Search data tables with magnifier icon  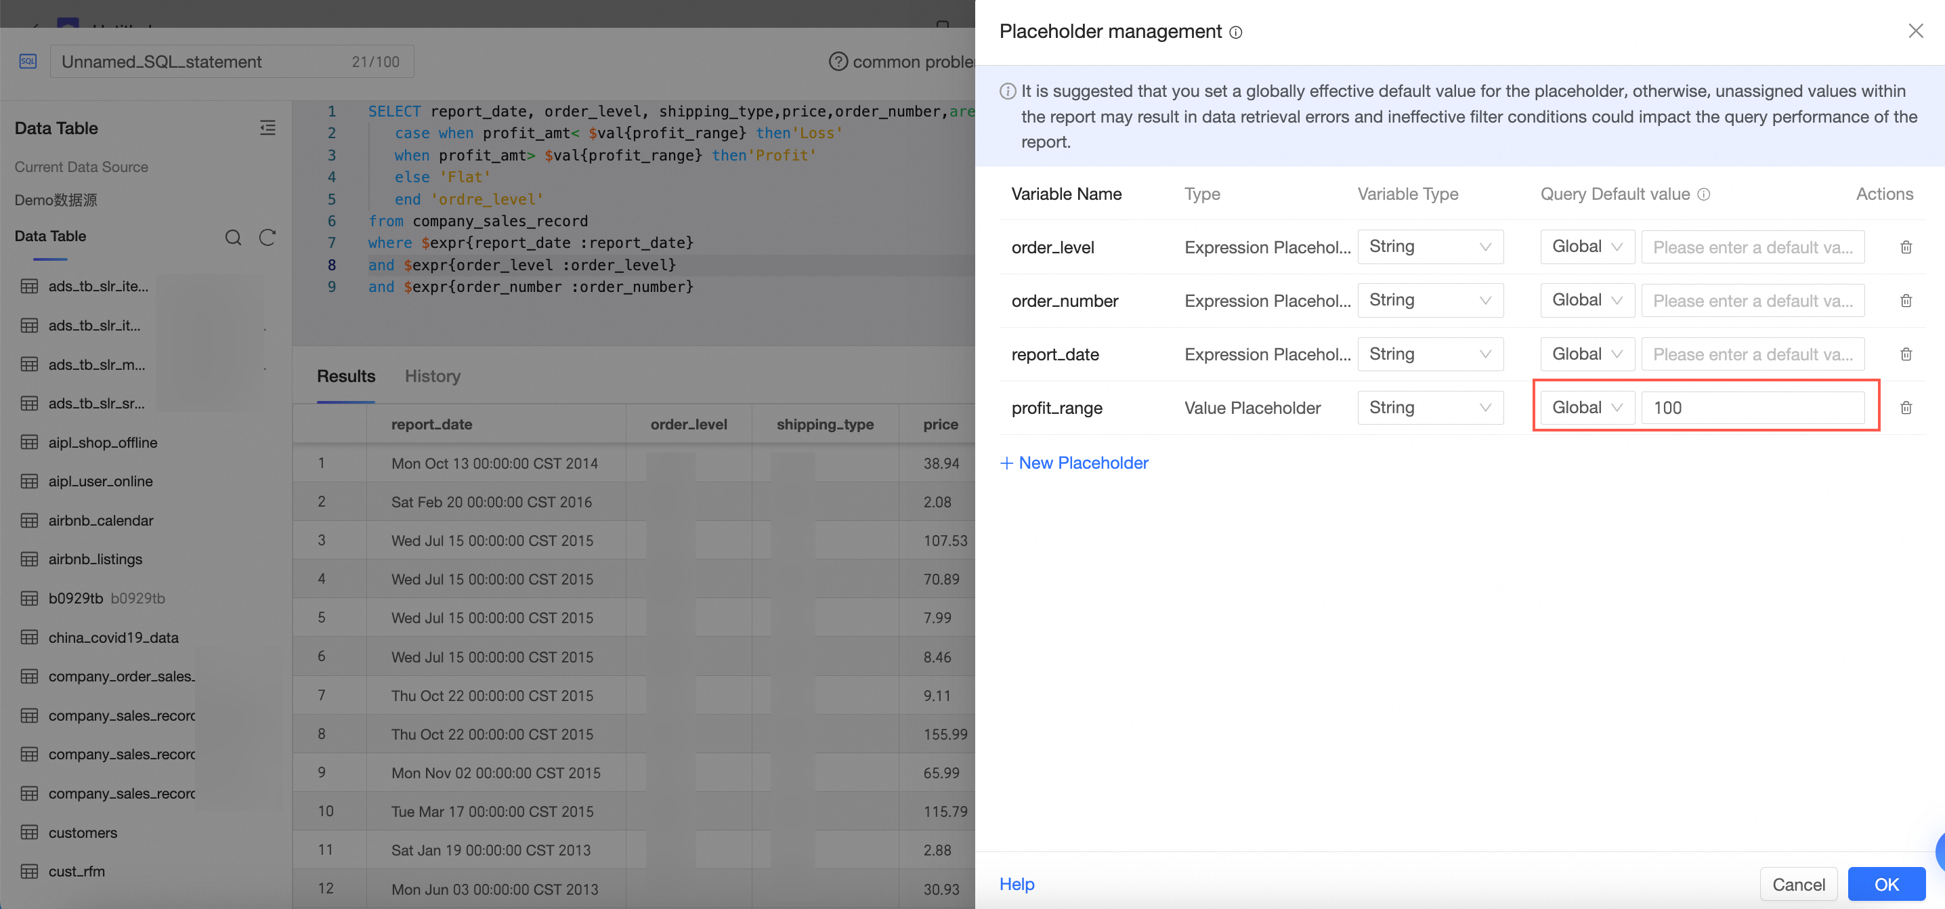234,238
